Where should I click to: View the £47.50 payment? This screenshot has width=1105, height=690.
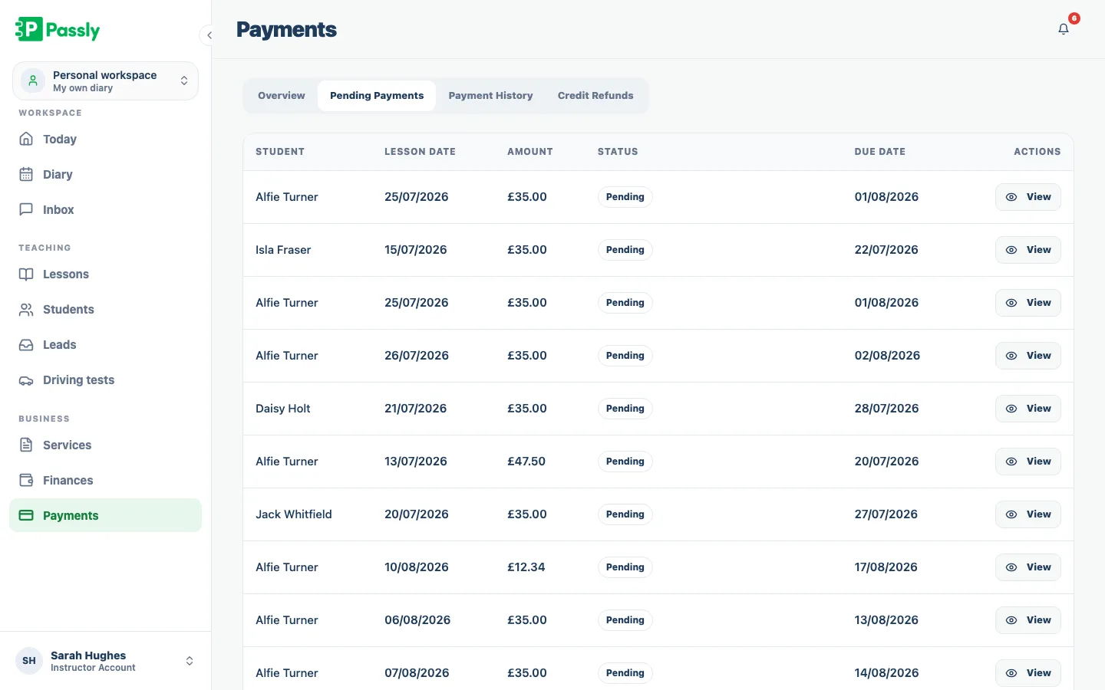click(x=1028, y=462)
